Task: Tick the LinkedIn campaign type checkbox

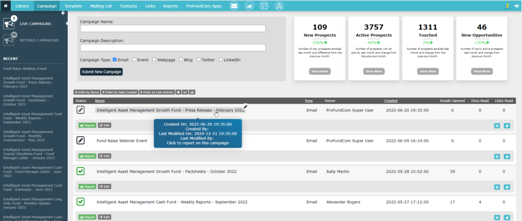Action: coord(221,60)
